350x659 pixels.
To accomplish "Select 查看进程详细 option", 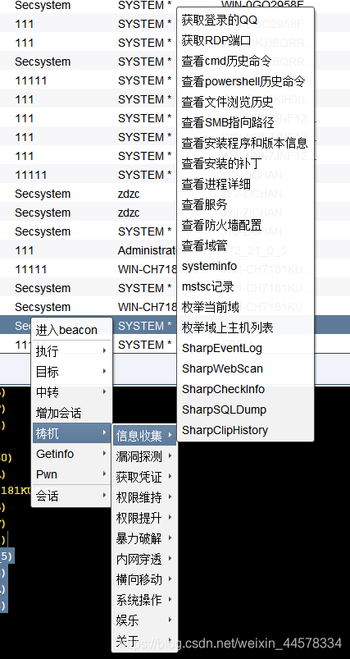I will point(246,184).
